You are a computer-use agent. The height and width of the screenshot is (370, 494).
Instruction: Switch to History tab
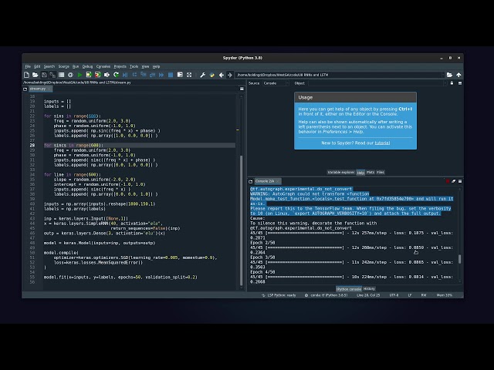click(369, 289)
